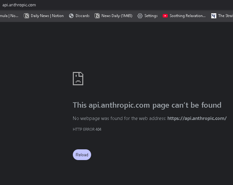Viewport: 233px width, 185px height.
Task: Click the ST icon of Straits Times bookmark
Action: [x=214, y=16]
